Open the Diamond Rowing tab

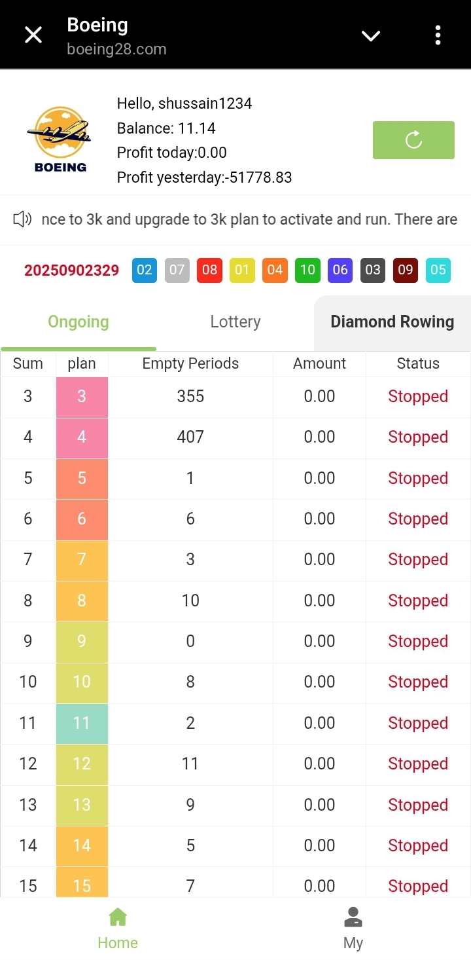pyautogui.click(x=392, y=322)
